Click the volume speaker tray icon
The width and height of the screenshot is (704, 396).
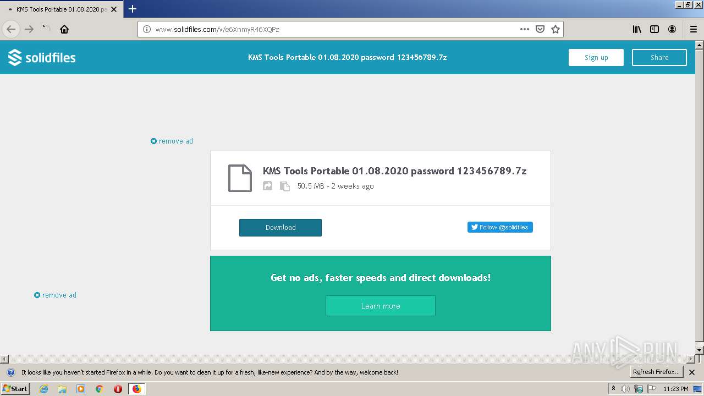(x=625, y=389)
